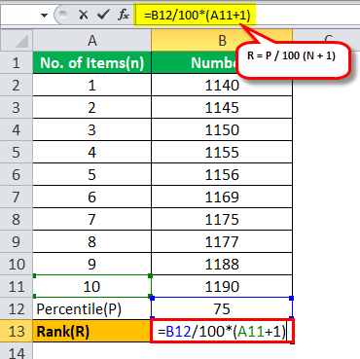
Task: Click the 'No. of Items(n)' header cell
Action: [92, 62]
